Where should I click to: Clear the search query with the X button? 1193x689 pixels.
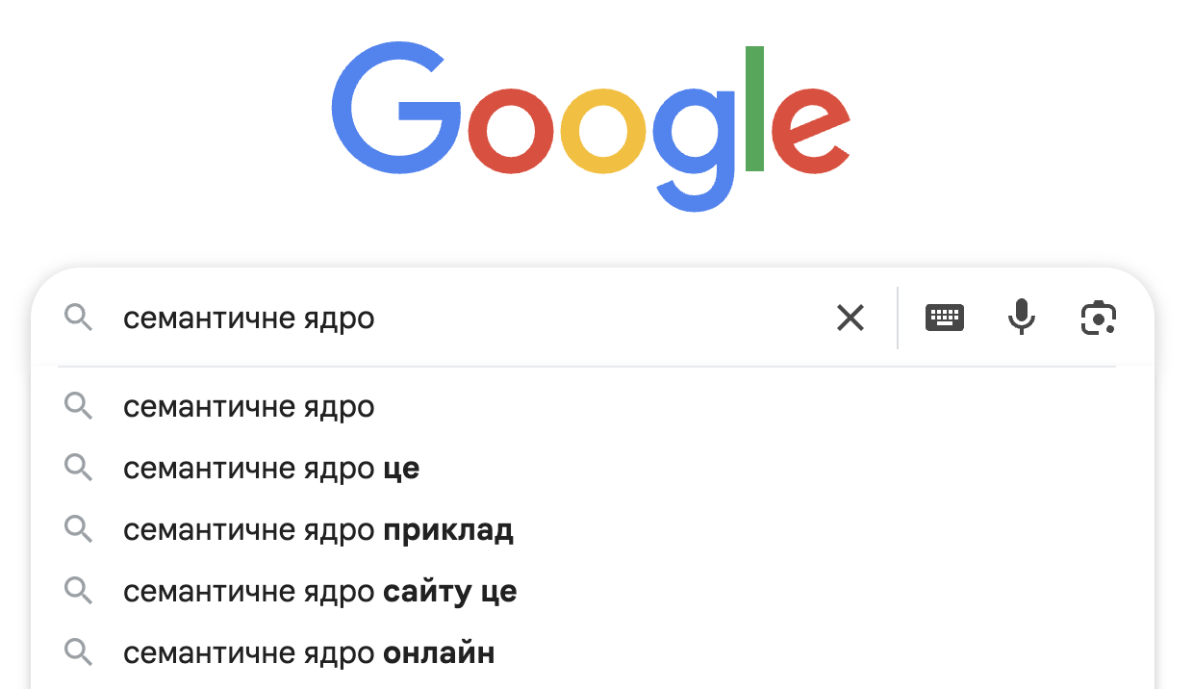(850, 318)
